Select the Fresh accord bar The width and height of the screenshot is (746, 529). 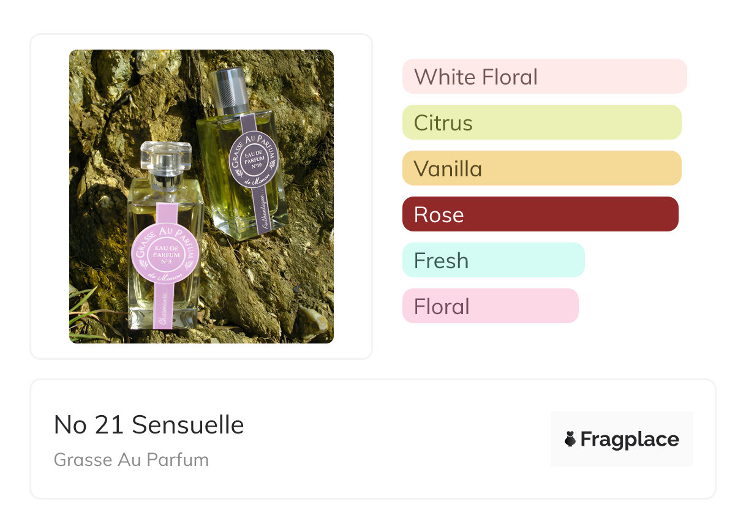(493, 260)
